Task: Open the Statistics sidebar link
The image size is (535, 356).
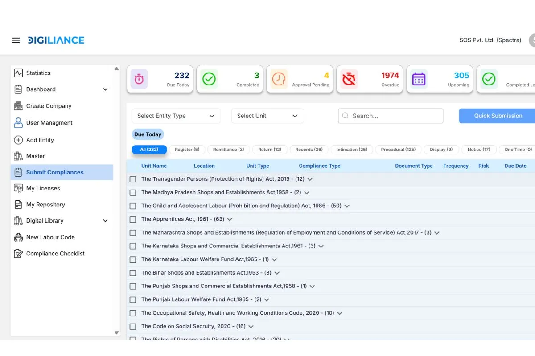Action: [38, 73]
